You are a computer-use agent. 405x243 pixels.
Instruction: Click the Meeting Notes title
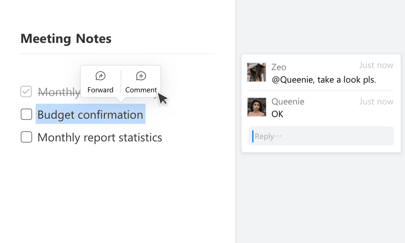(66, 39)
